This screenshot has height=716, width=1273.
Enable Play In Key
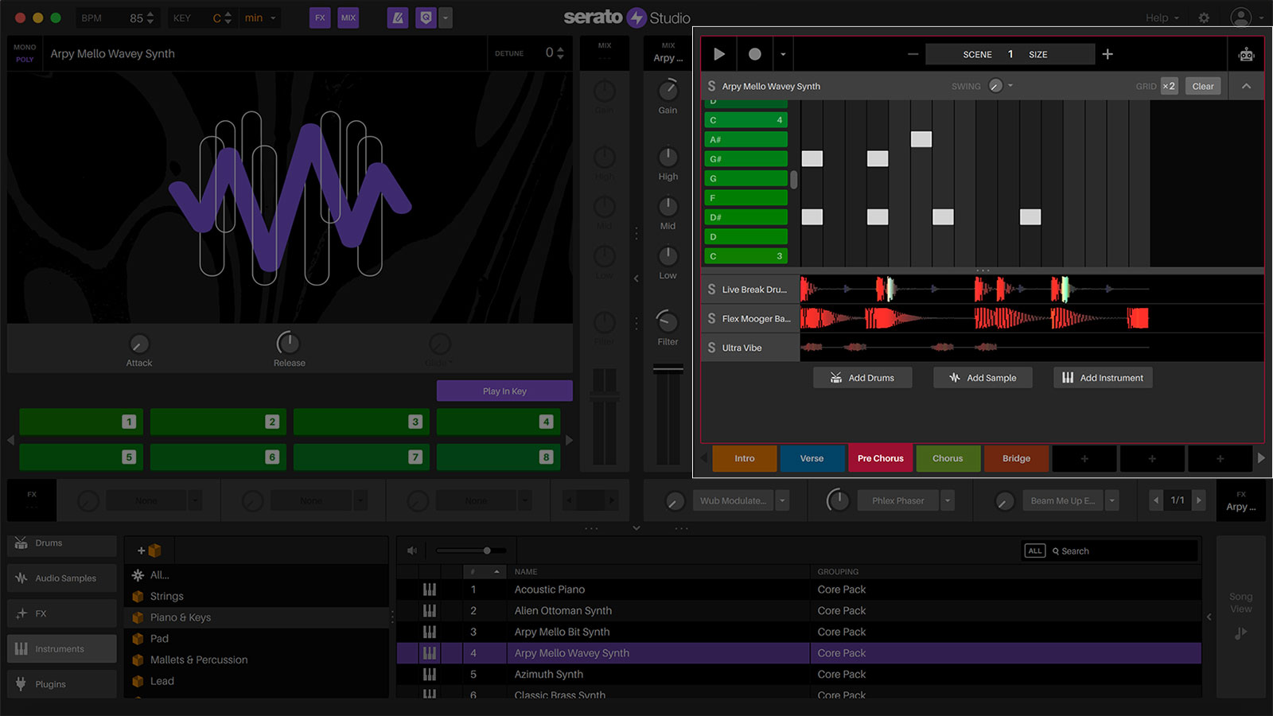(504, 391)
